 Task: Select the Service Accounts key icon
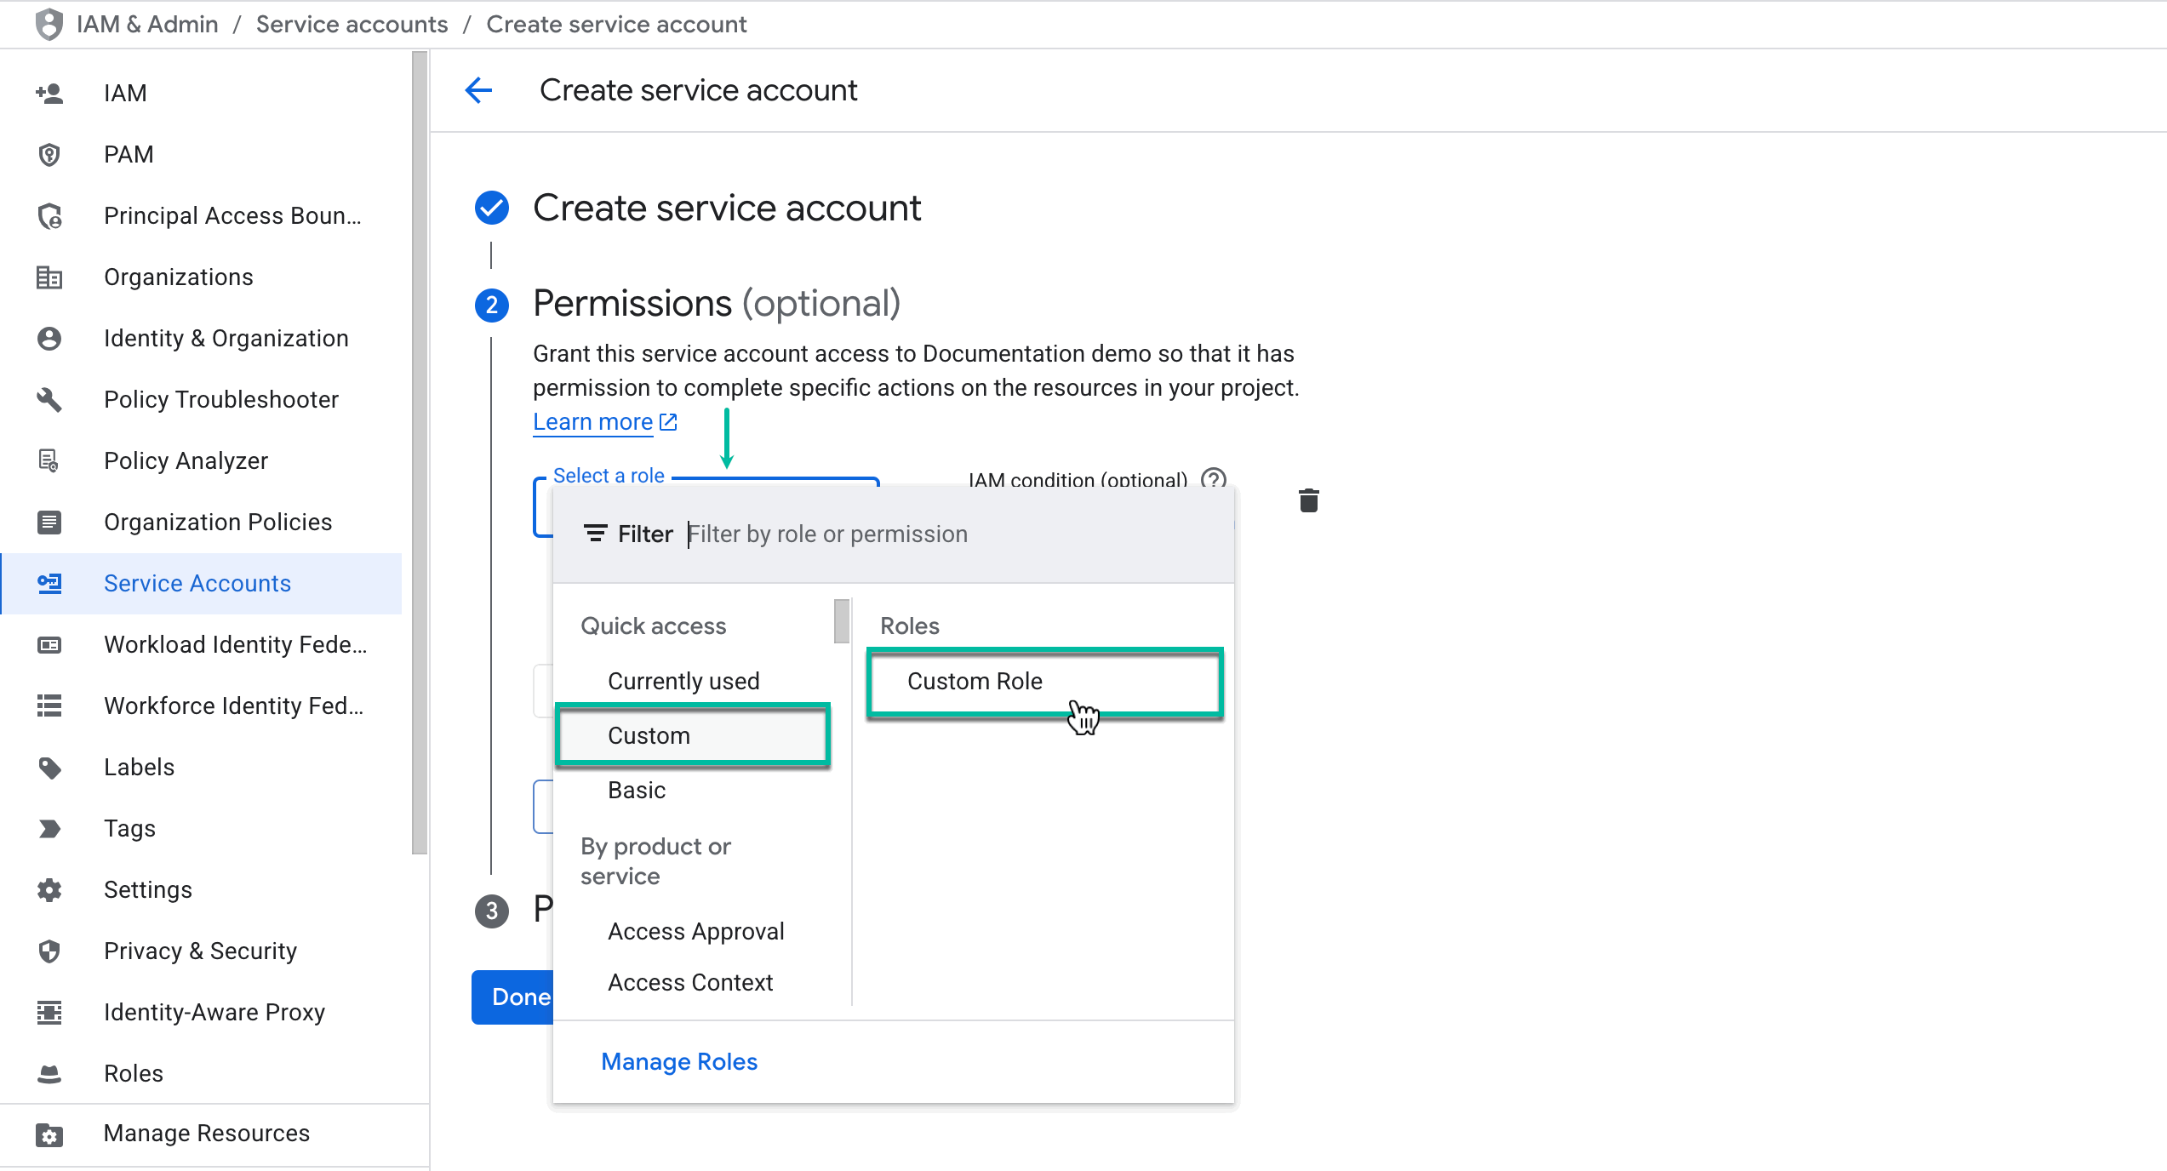(x=49, y=584)
